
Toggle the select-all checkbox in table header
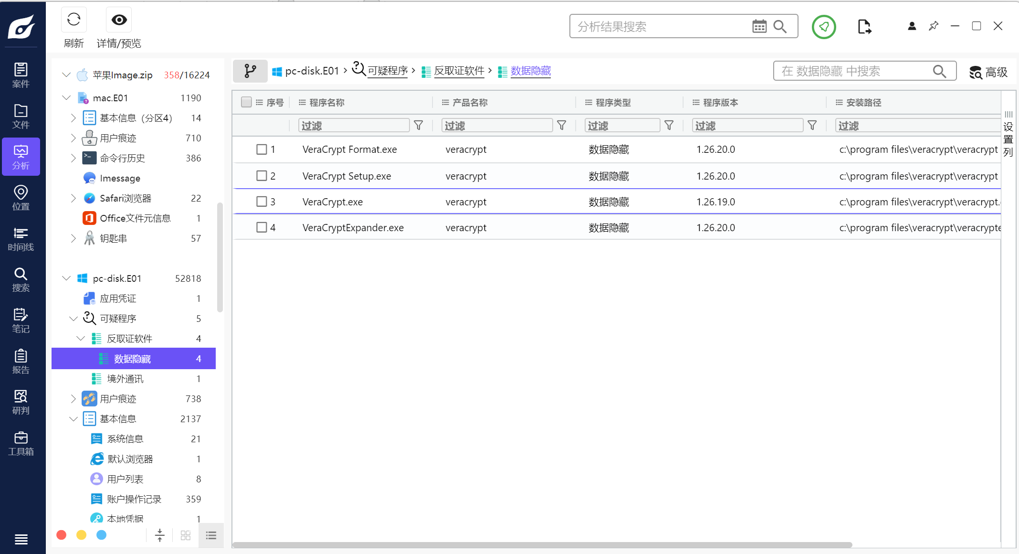[246, 102]
